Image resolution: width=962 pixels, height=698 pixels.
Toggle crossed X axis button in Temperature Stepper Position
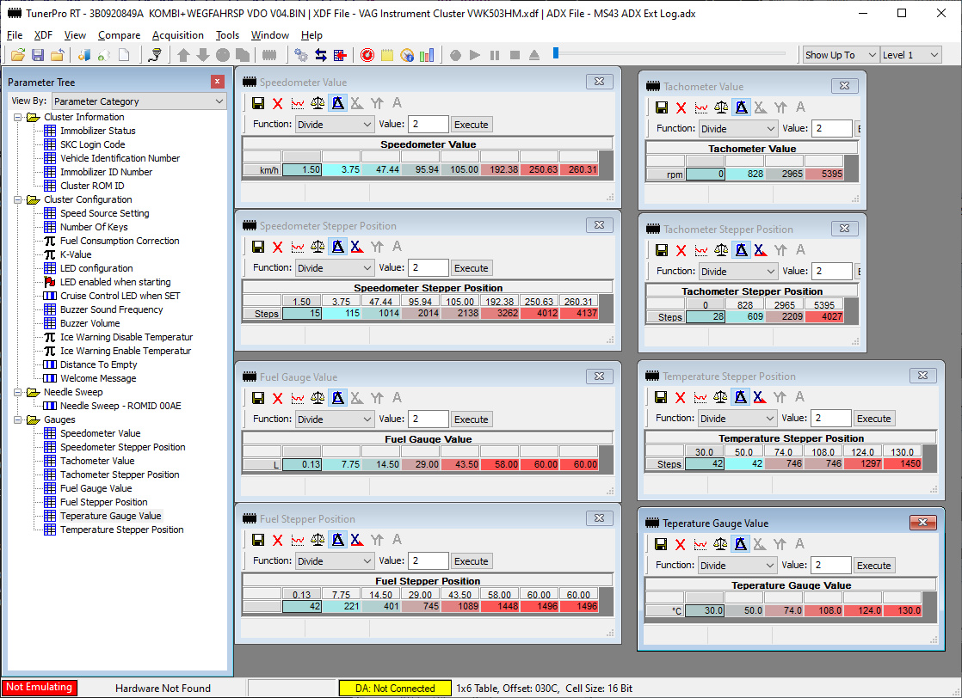760,397
